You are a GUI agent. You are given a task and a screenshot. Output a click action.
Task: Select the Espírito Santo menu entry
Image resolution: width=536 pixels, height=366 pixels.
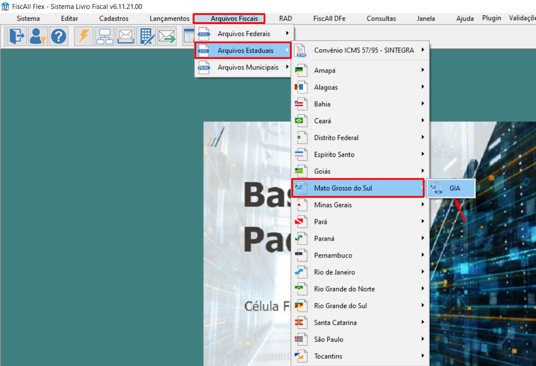pos(360,154)
